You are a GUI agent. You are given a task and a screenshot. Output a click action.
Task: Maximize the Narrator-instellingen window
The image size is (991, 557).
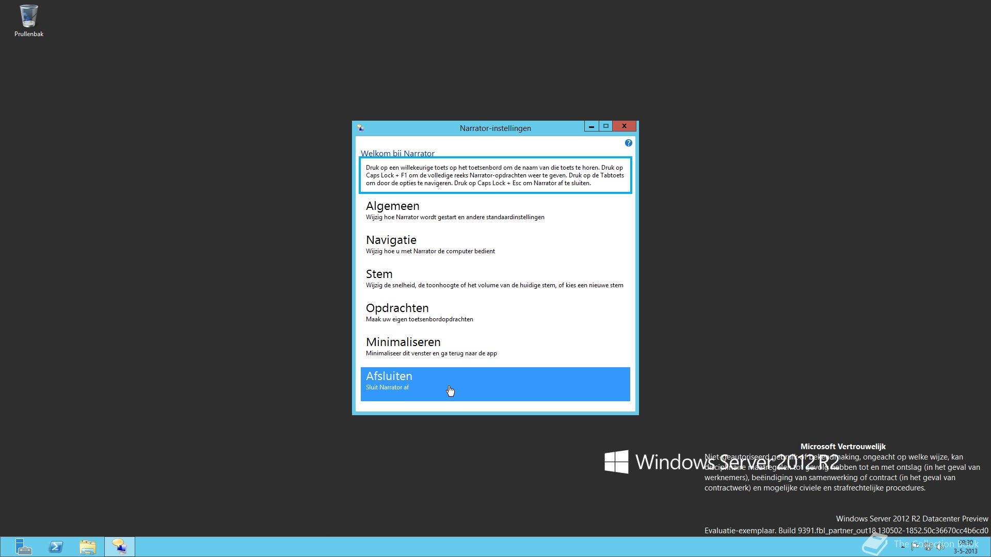click(x=606, y=126)
